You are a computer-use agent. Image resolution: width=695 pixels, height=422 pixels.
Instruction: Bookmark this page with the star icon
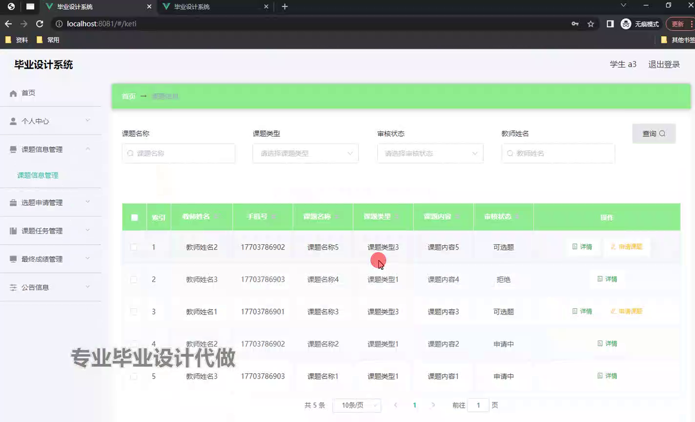[591, 23]
